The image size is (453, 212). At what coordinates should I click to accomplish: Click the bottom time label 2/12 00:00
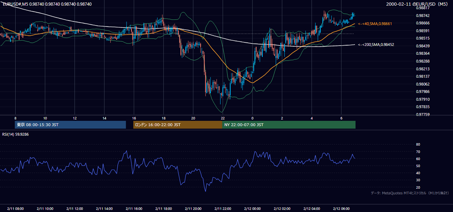[x=252, y=208]
